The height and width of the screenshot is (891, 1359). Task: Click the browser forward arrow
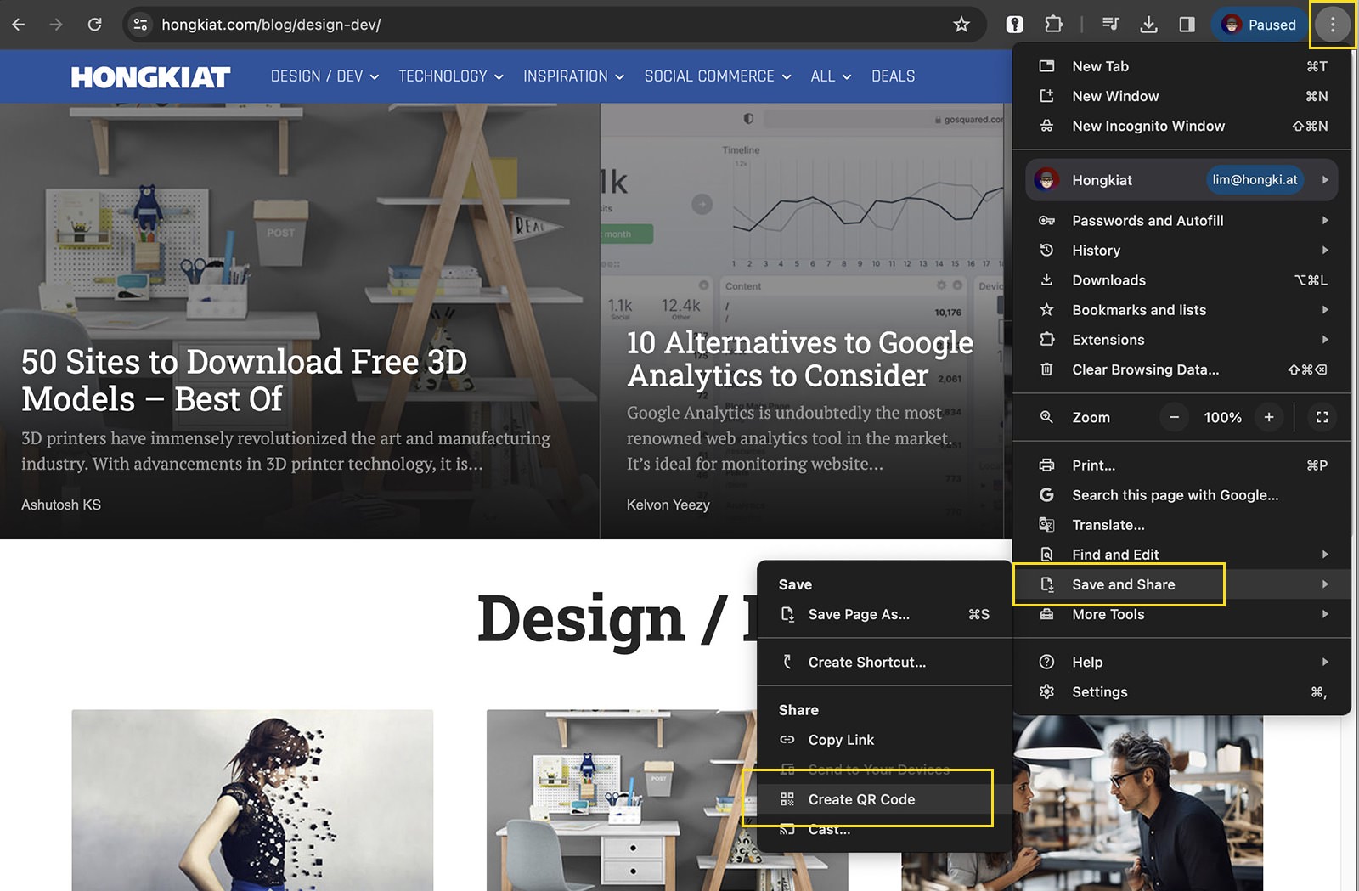[56, 25]
